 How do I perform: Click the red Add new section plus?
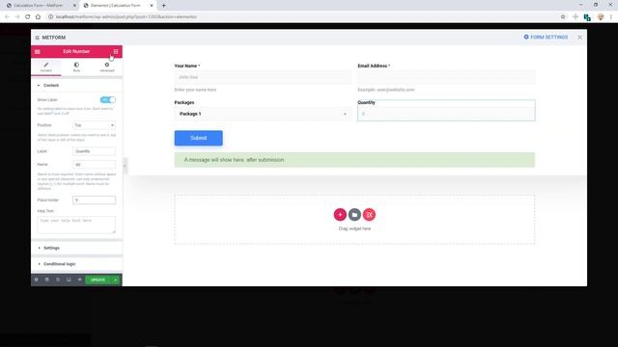340,214
